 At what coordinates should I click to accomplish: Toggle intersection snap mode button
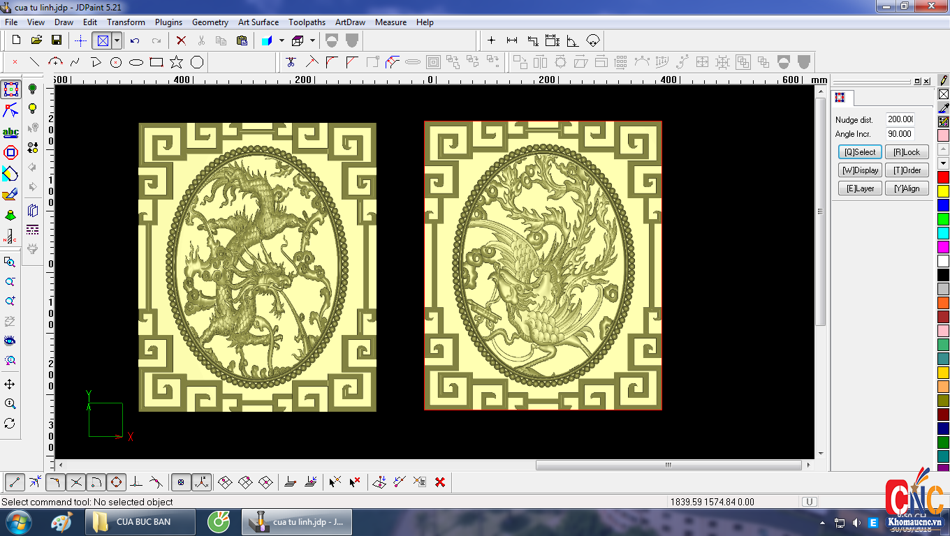coord(76,482)
